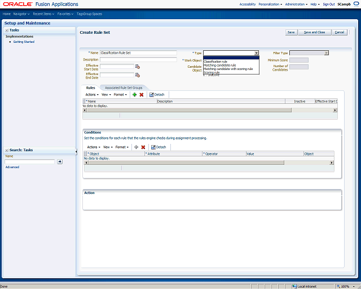Open View menu in Conditions toolbar

pyautogui.click(x=108, y=147)
